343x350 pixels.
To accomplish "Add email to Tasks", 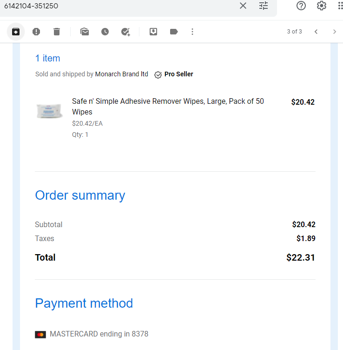I will pos(125,32).
